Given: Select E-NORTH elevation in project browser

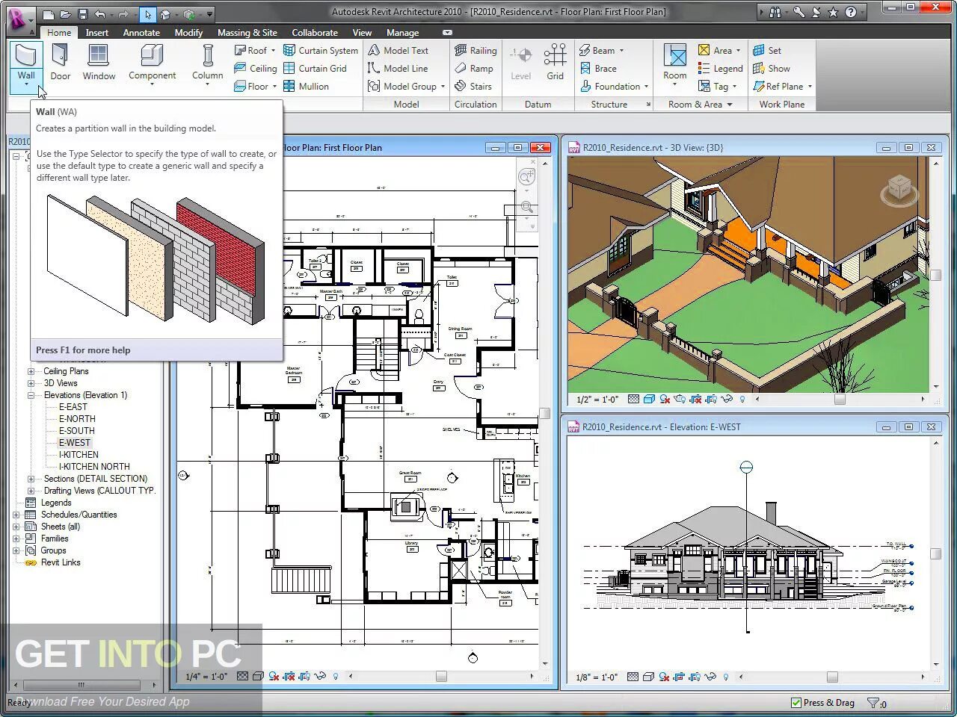Looking at the screenshot, I should pos(77,419).
